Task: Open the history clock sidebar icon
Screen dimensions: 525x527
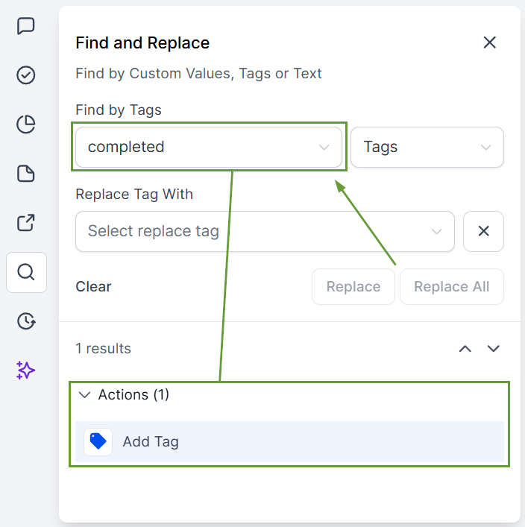Action: (26, 321)
